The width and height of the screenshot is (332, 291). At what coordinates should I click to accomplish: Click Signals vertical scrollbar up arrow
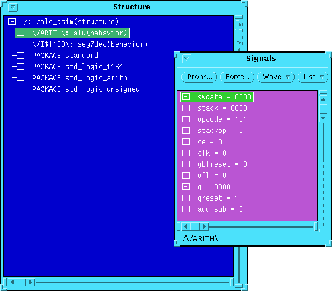pos(323,100)
